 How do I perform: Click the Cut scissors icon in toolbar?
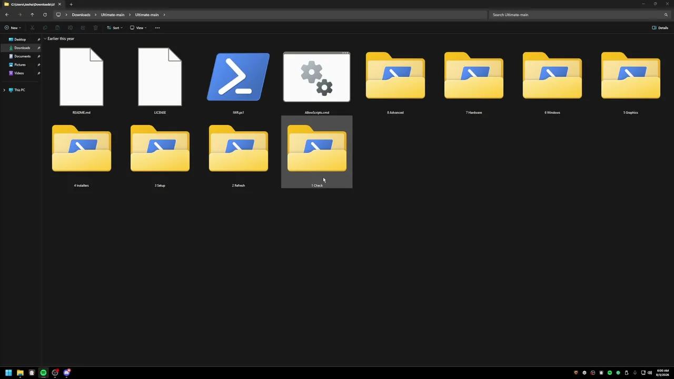(x=32, y=28)
